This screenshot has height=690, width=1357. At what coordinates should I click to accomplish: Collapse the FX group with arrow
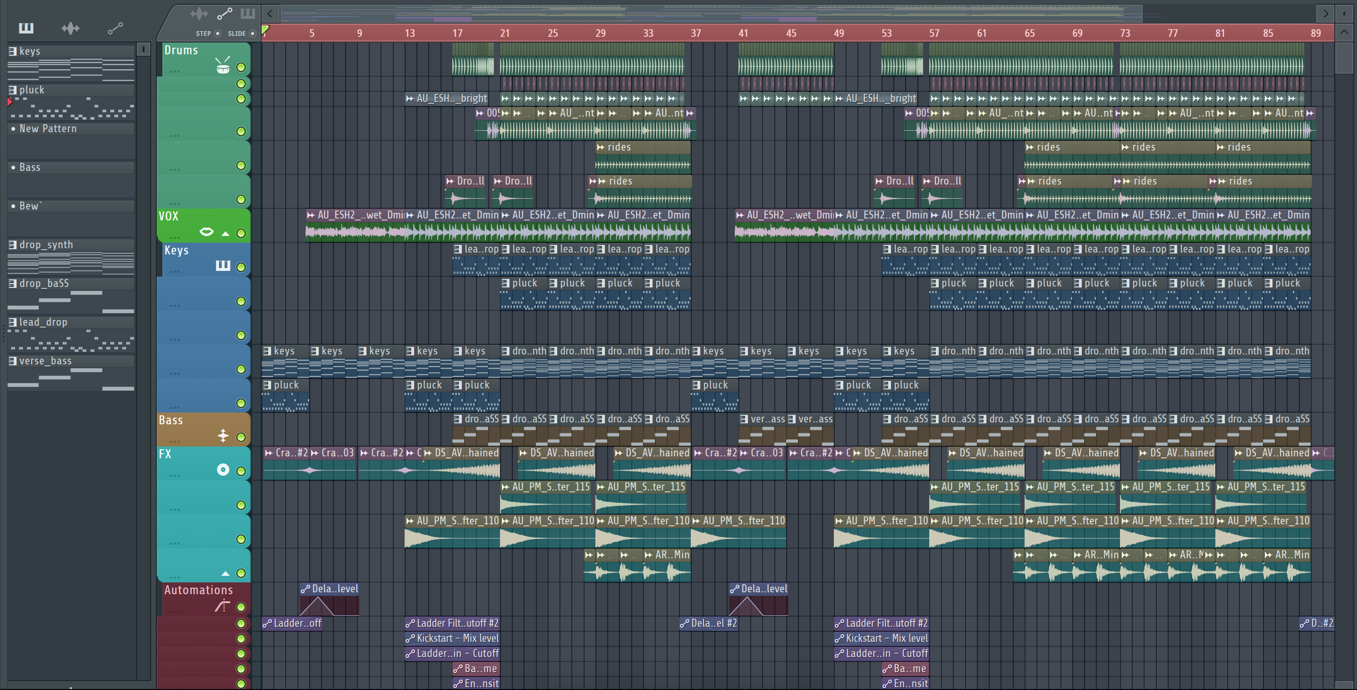226,573
